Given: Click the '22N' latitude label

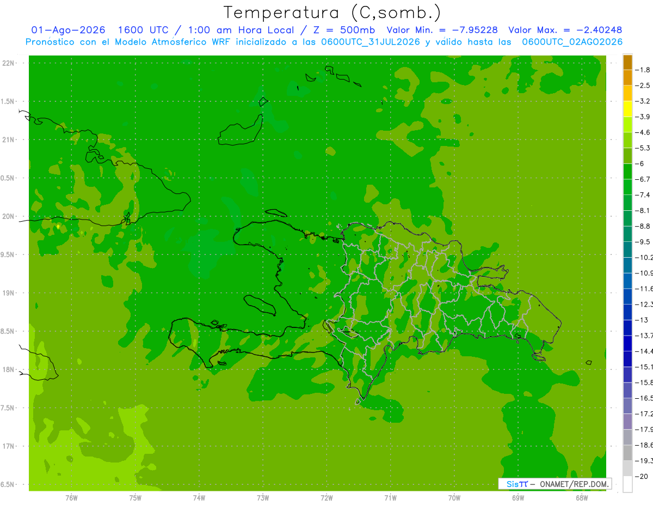Looking at the screenshot, I should point(9,63).
